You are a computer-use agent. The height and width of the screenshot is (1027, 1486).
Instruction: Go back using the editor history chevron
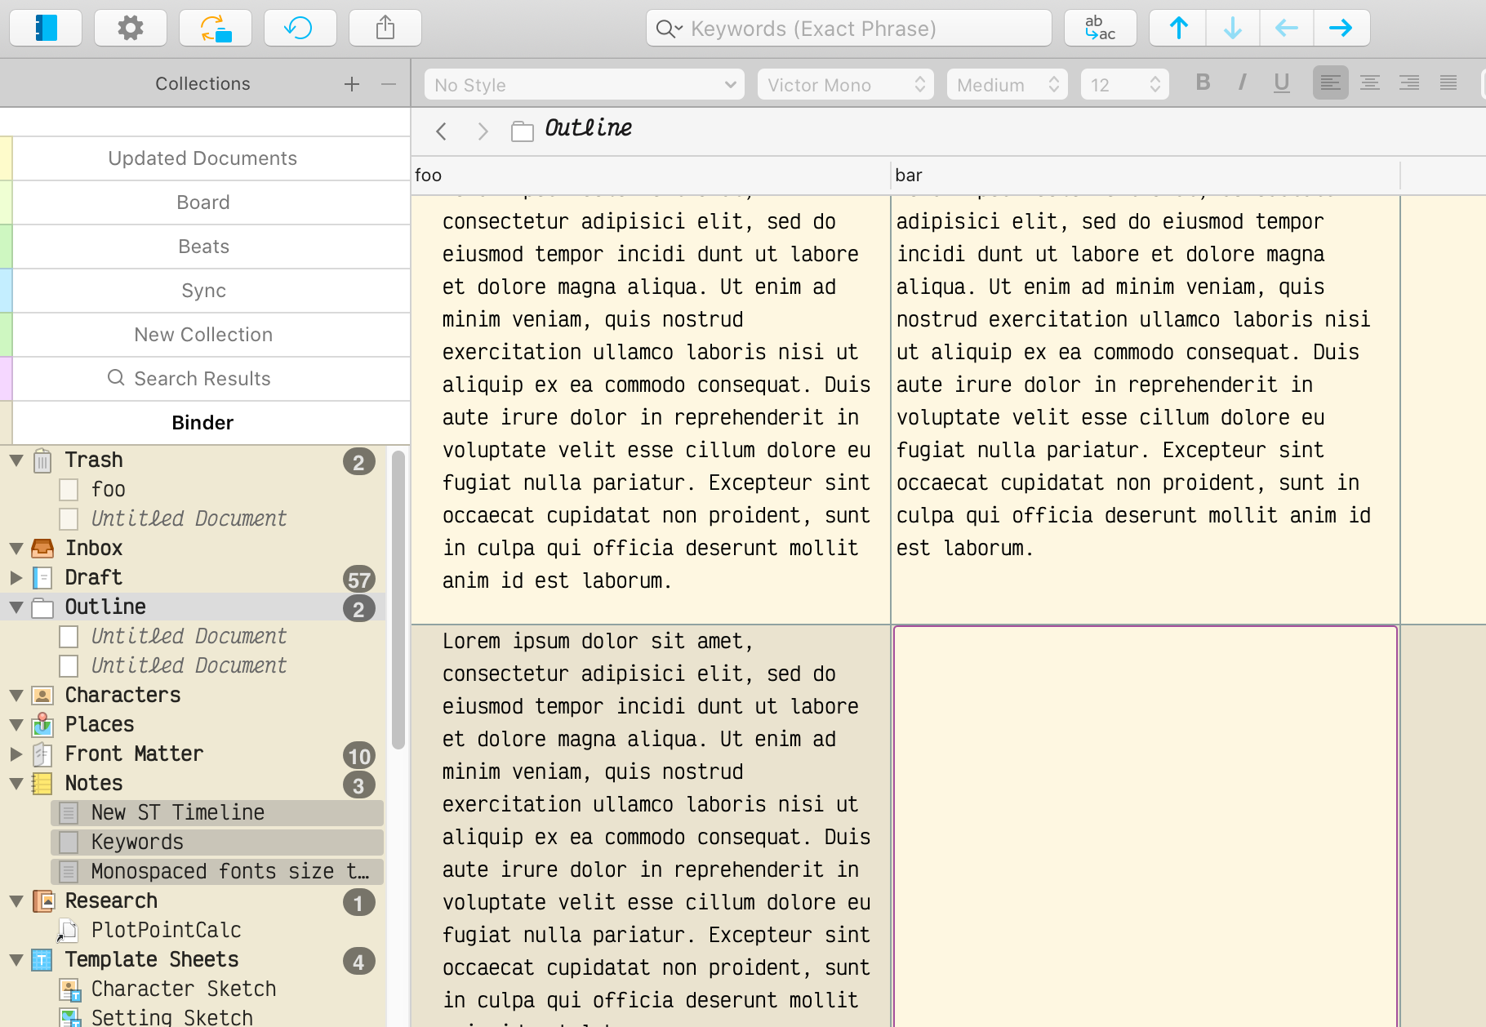[x=442, y=131]
